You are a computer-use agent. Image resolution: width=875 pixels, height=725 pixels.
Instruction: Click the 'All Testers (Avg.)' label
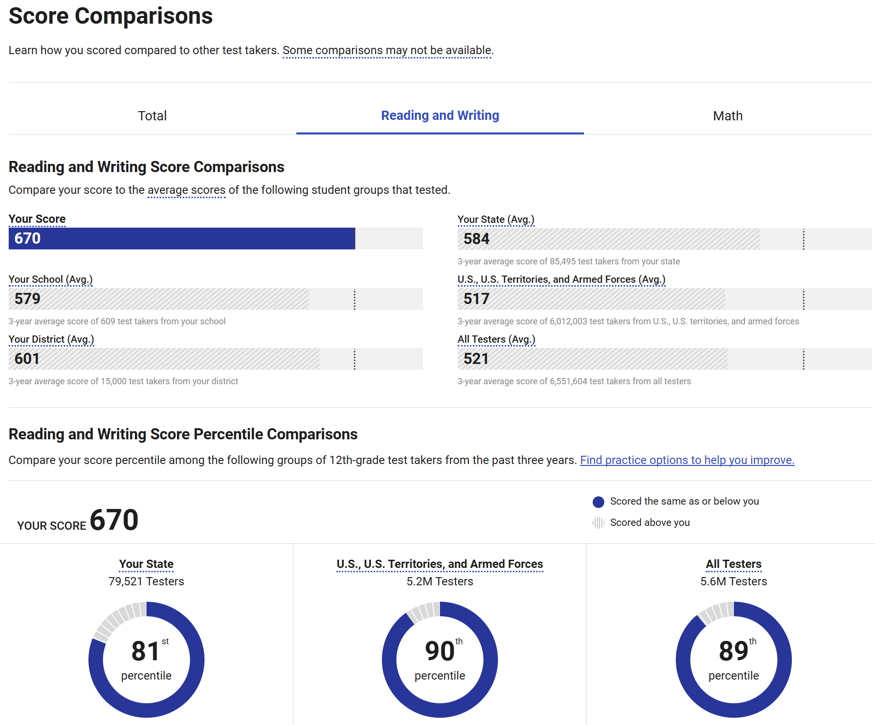point(496,339)
